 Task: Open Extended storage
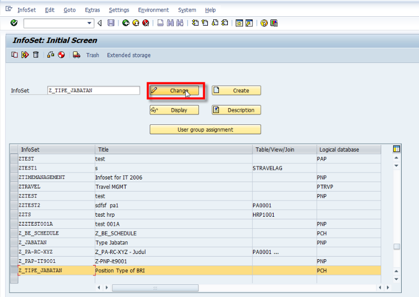(x=129, y=55)
